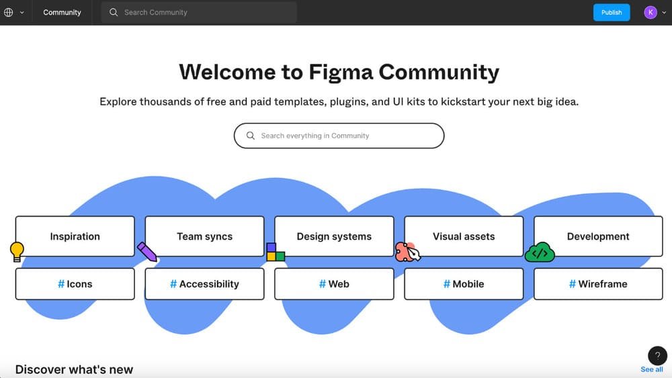Open the Development category
The width and height of the screenshot is (672, 378).
598,236
